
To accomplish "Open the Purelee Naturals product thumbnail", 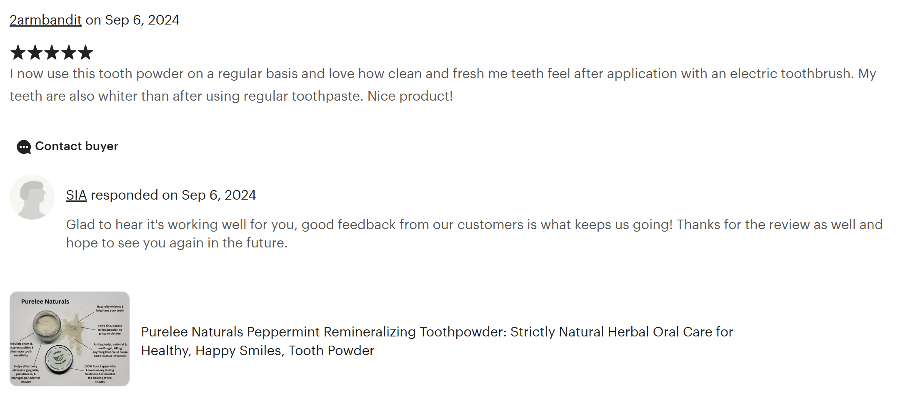I will [70, 339].
